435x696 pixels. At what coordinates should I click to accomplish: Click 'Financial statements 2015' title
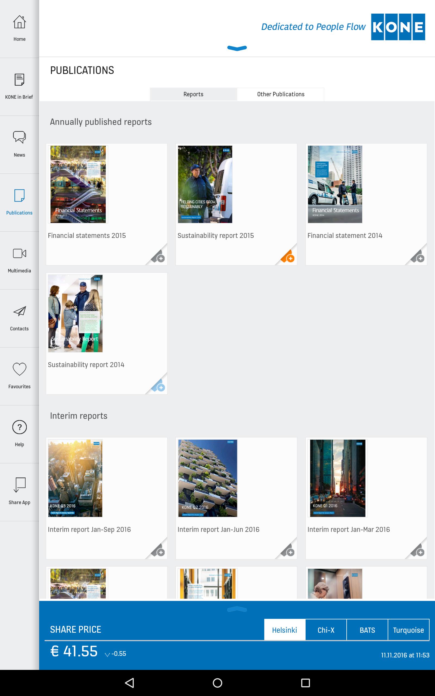[87, 235]
